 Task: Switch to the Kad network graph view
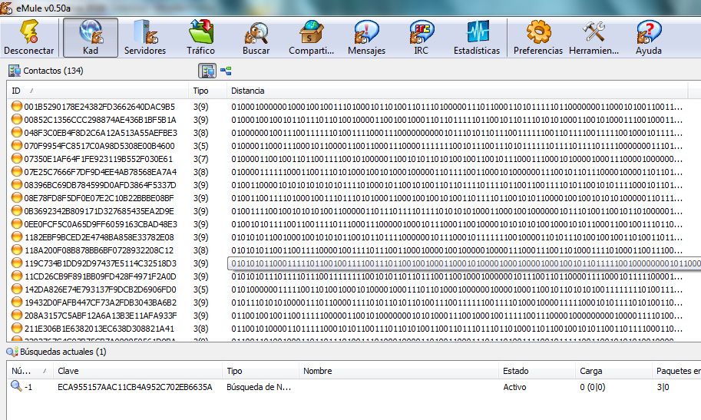point(226,71)
